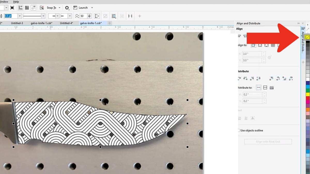This screenshot has width=310, height=174.
Task: Pick the yellow swatch in color palette
Action: 308,94
